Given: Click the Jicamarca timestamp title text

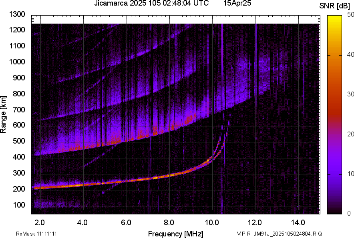Looking at the screenshot, I should pos(151,3).
